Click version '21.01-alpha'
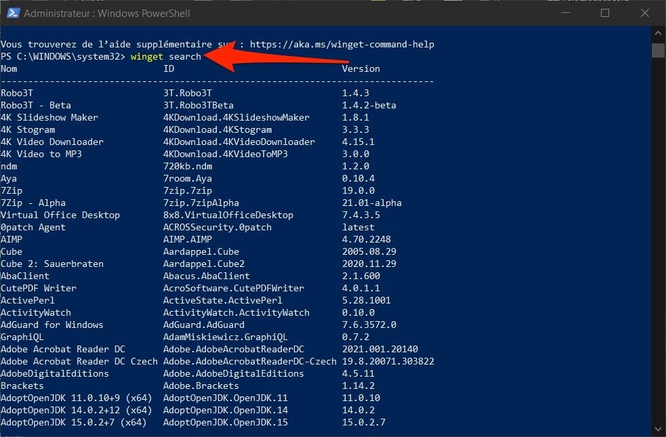The width and height of the screenshot is (666, 437). (x=372, y=203)
